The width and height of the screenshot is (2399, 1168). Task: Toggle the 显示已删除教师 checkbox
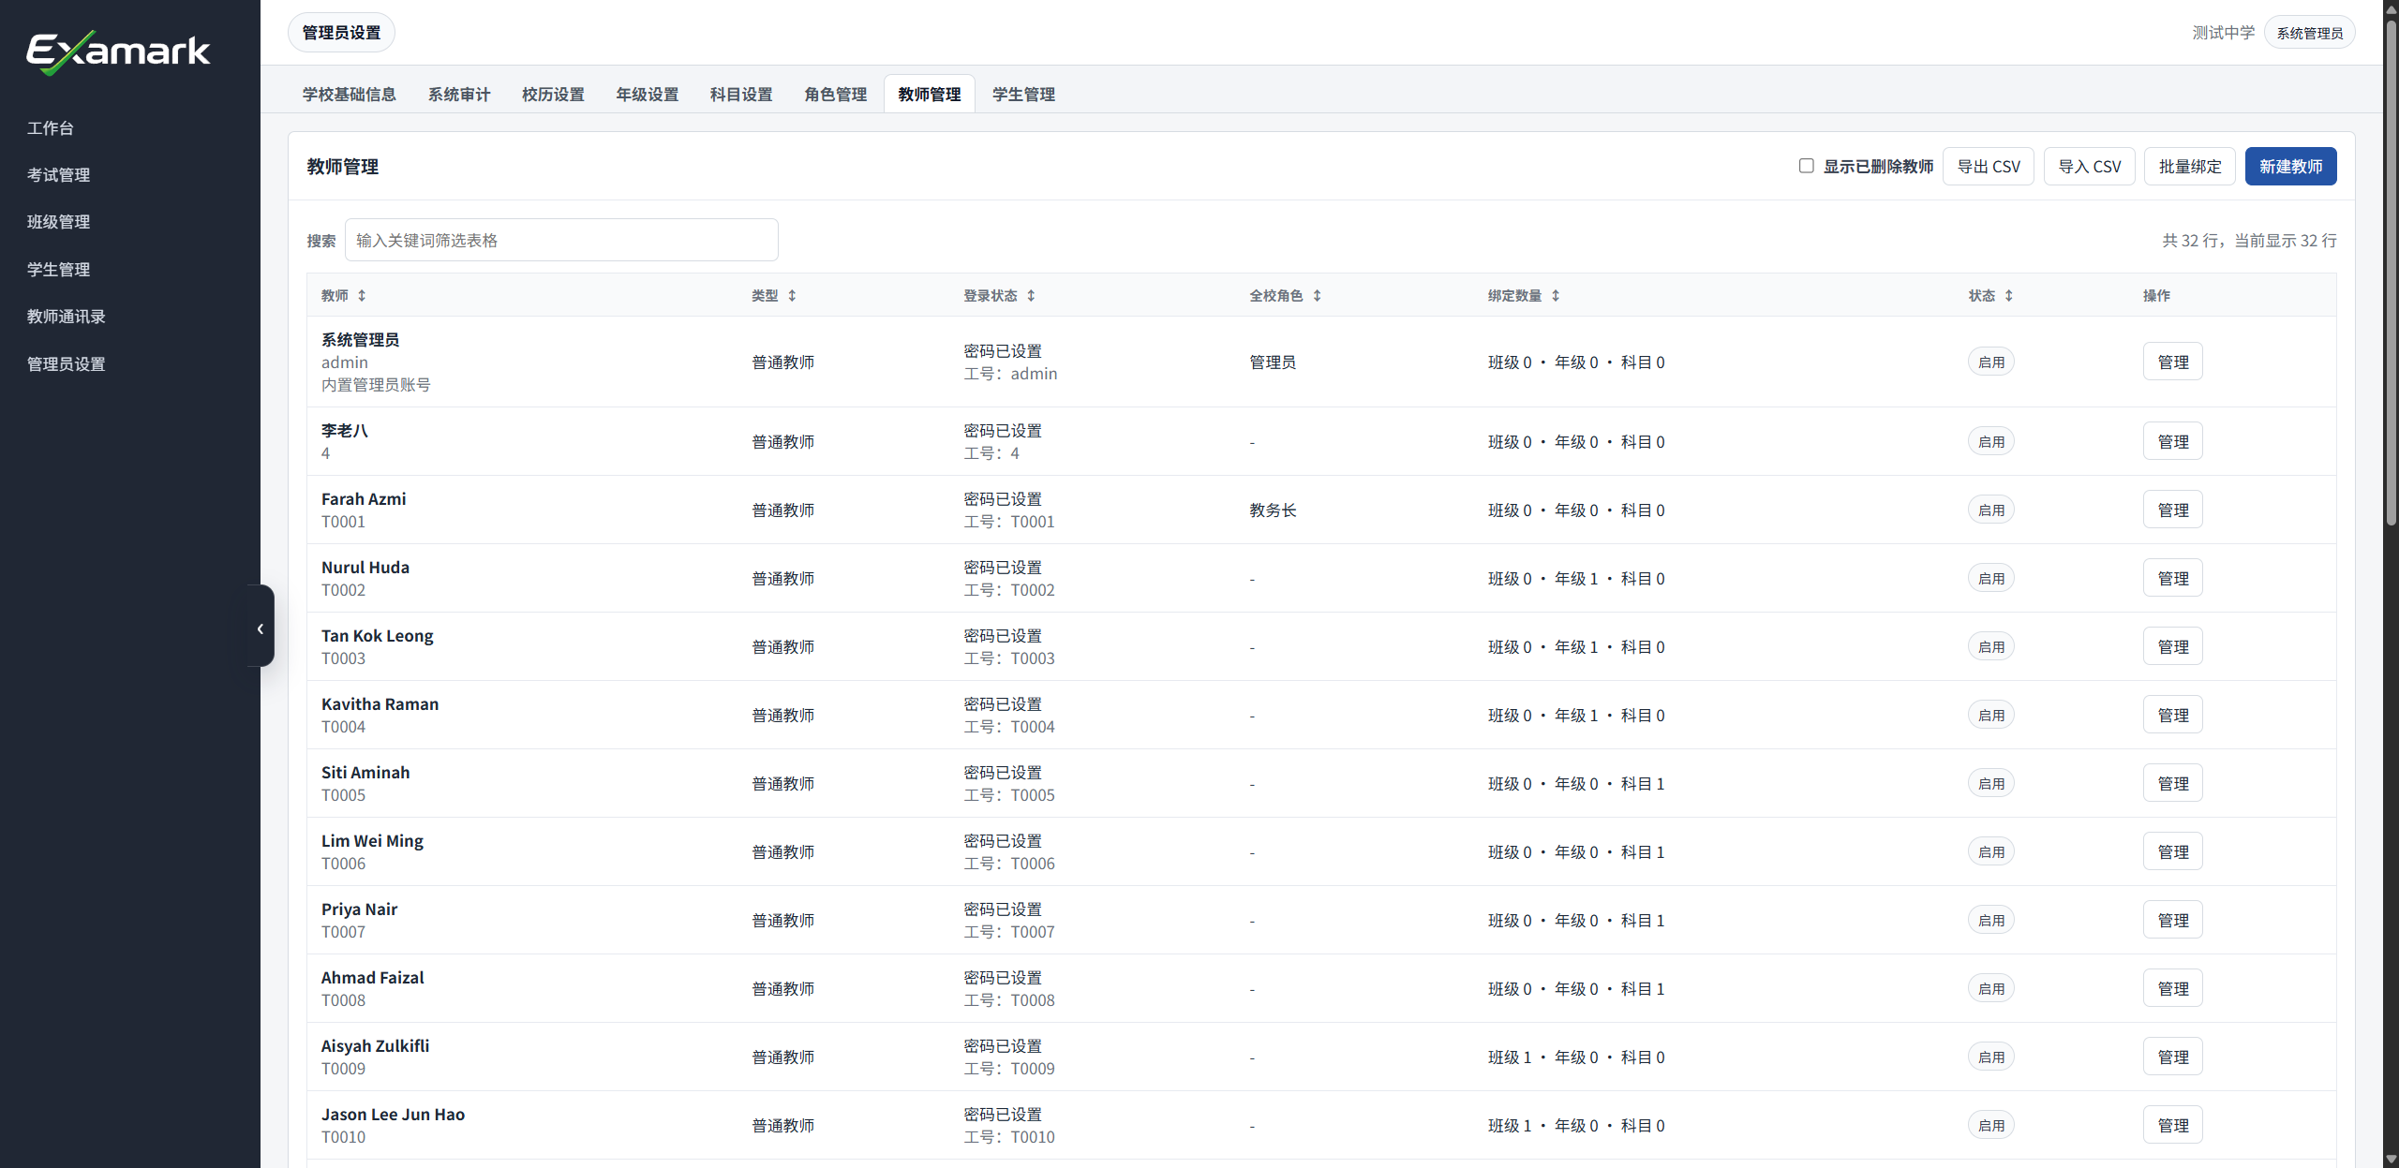point(1806,166)
